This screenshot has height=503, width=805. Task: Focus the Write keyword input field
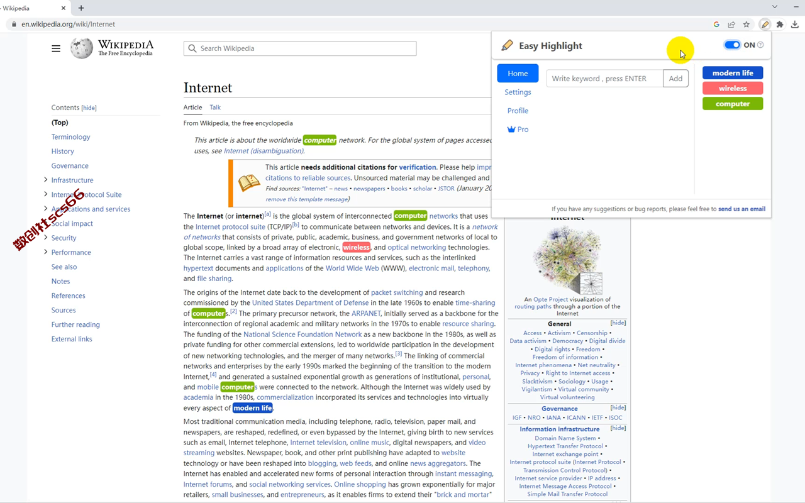coord(604,79)
